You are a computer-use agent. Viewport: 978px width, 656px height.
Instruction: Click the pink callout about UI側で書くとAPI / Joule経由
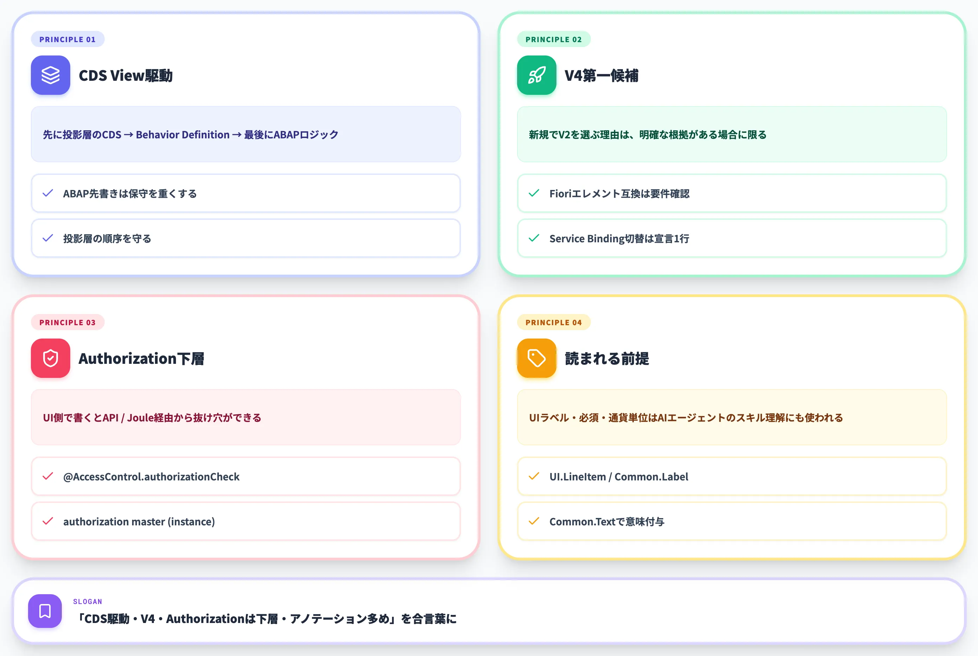pyautogui.click(x=246, y=417)
